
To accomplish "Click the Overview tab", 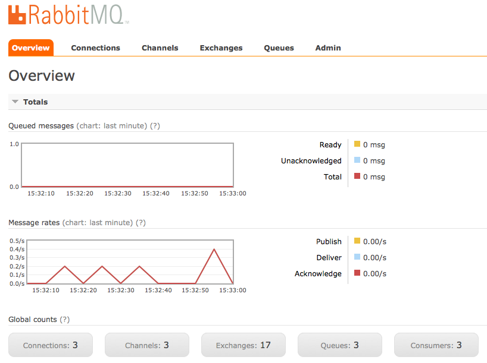I will click(31, 48).
